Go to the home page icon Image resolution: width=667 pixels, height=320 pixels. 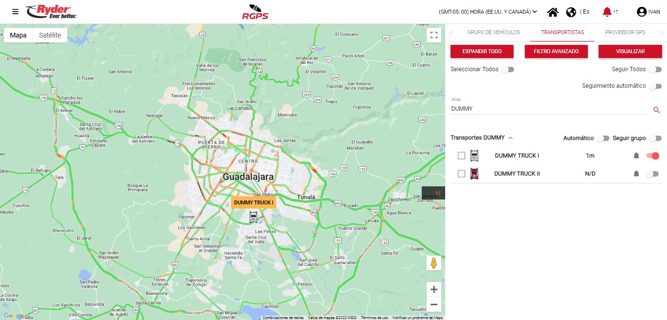tap(553, 12)
